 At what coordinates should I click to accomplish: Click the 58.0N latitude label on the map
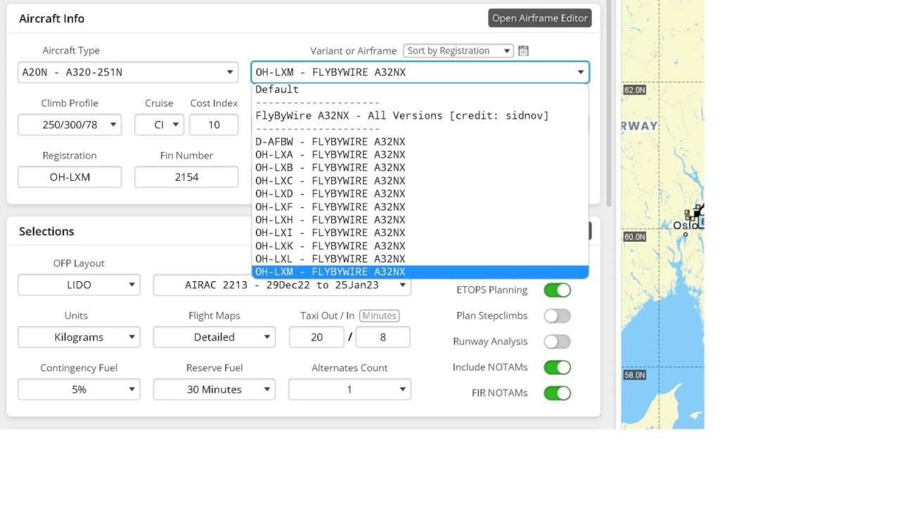click(634, 375)
